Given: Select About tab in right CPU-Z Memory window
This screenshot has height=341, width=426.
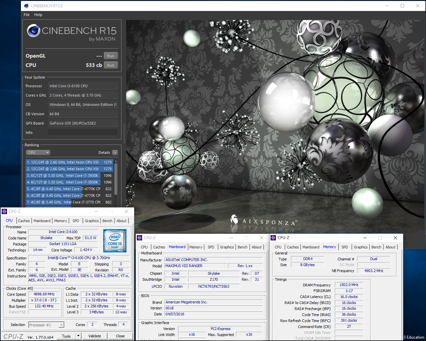Looking at the screenshot, I should coord(390,247).
